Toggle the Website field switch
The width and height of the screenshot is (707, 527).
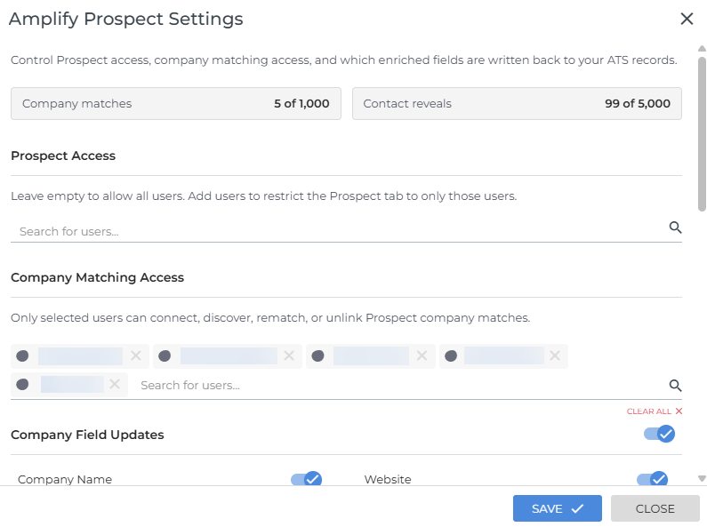pos(653,479)
